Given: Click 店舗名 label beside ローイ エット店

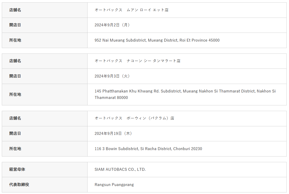Looking at the screenshot, I should [15, 10].
